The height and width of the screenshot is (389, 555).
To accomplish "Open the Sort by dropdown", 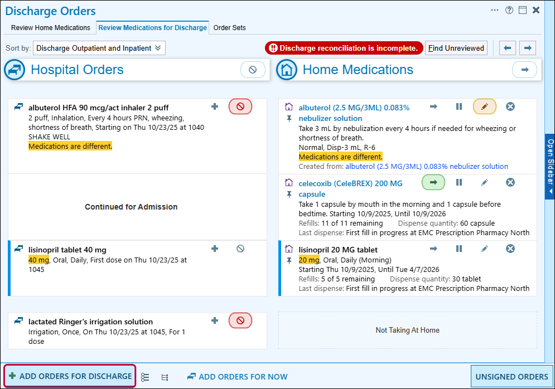I will 99,48.
